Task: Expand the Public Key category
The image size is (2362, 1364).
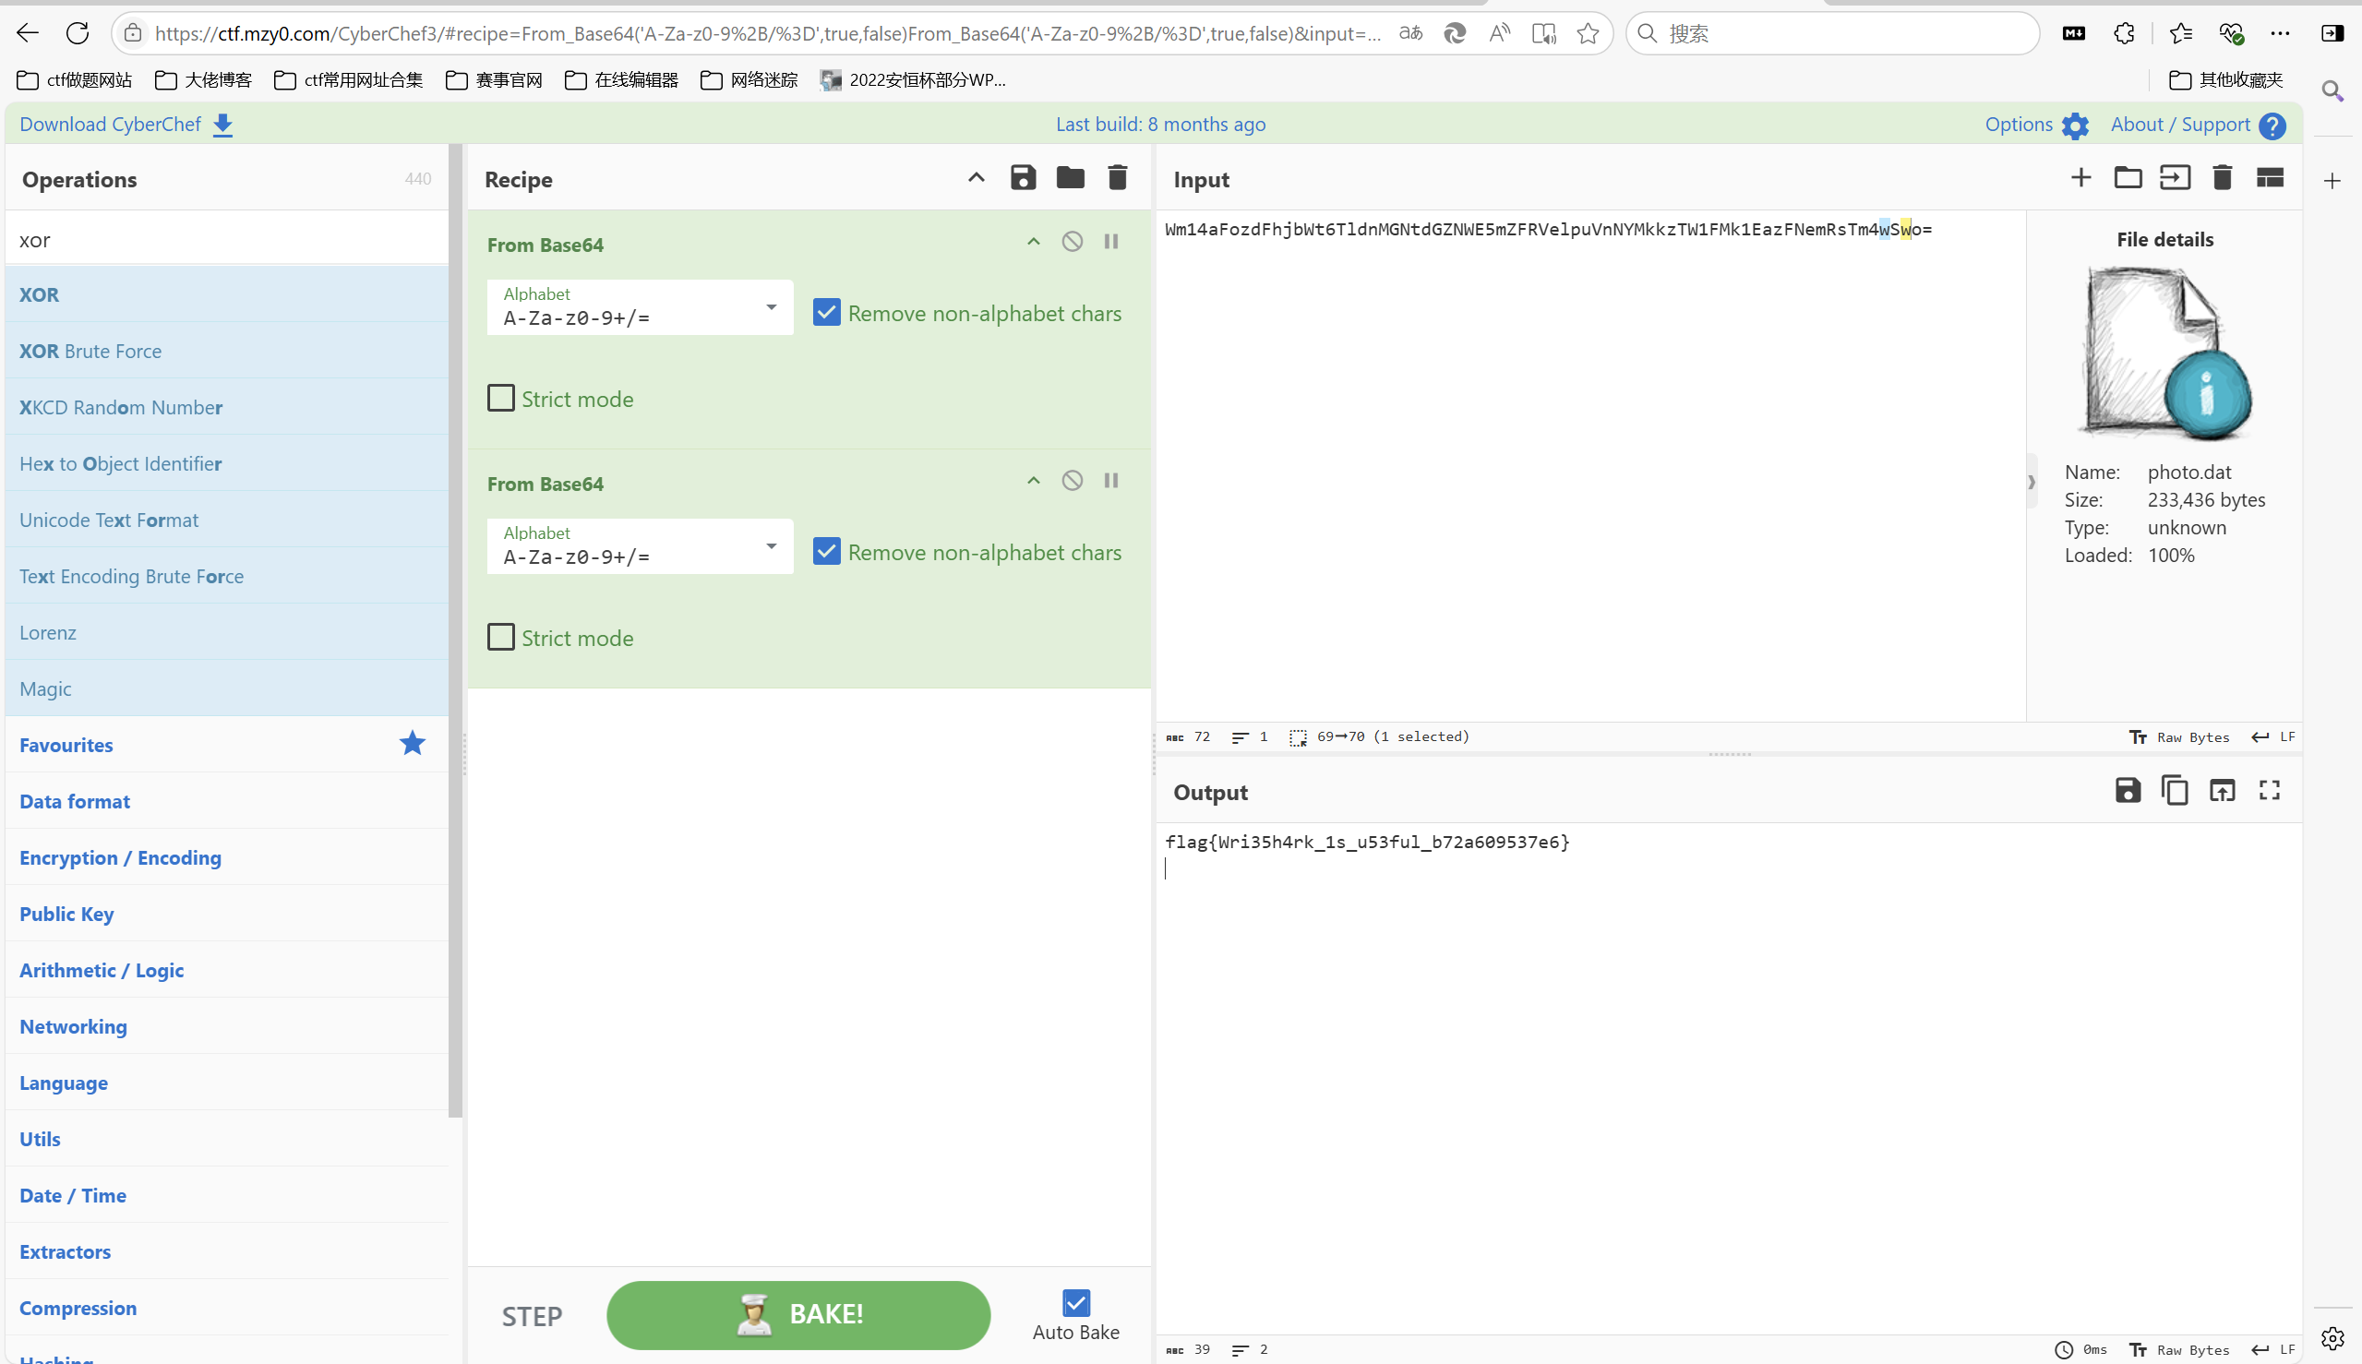Action: pos(227,913)
